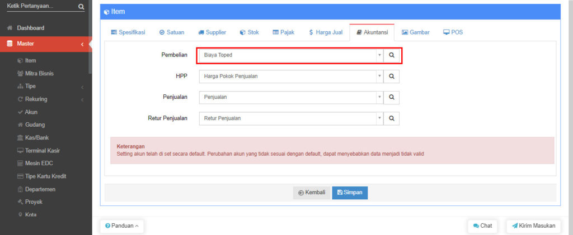Expand the Pembelian account dropdown
The image size is (573, 235).
coord(379,55)
